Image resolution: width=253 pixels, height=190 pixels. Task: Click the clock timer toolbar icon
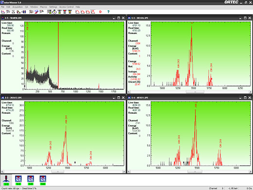[54, 12]
